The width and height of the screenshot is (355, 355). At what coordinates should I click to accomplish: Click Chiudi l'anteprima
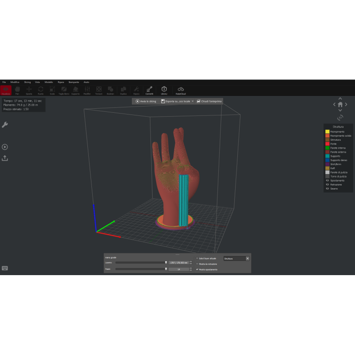click(212, 101)
